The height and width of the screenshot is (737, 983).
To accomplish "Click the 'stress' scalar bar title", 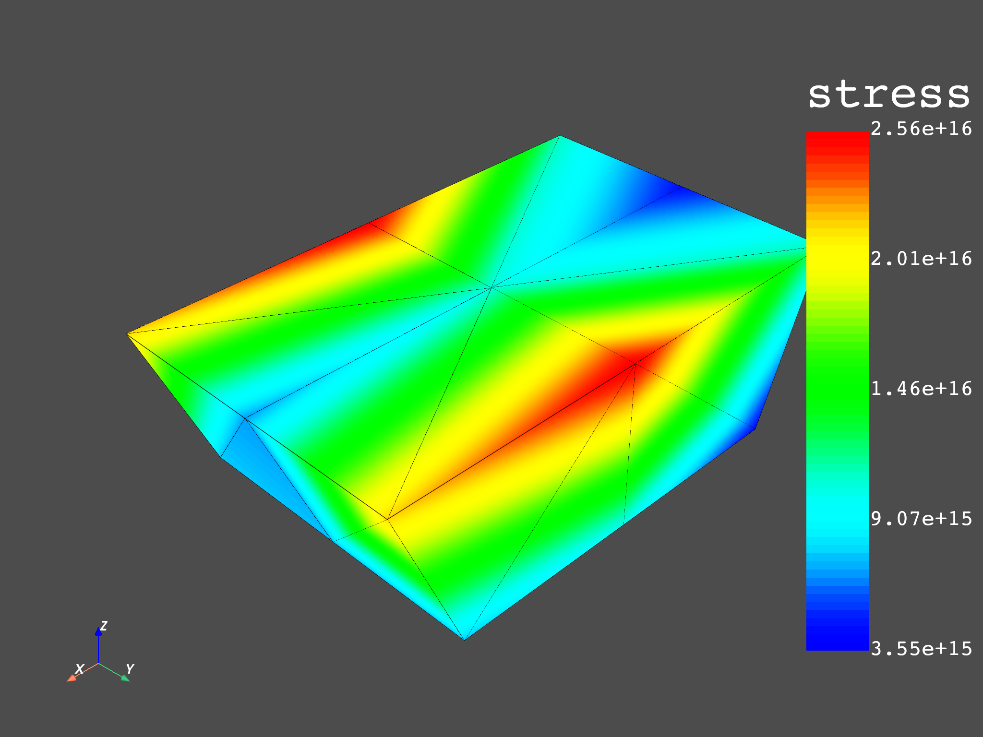I will point(889,95).
